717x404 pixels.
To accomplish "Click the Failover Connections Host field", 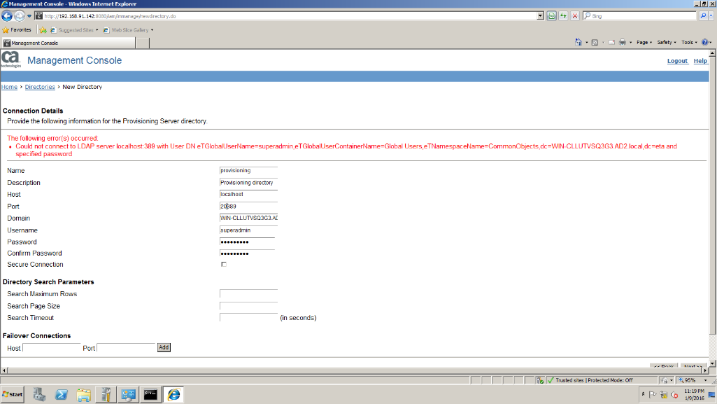I will pos(52,348).
